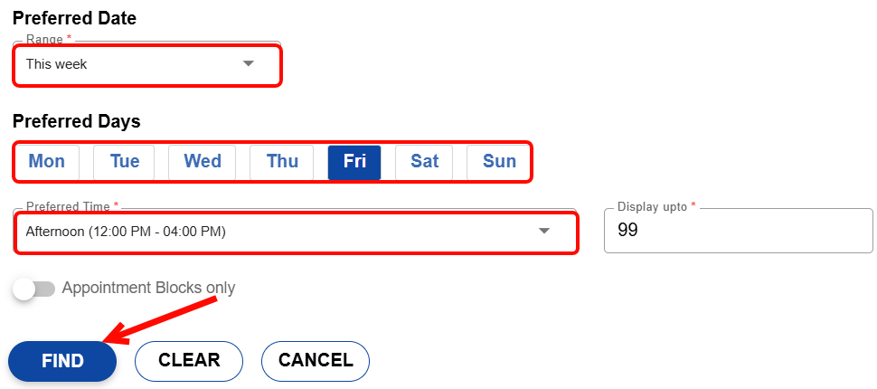This screenshot has height=389, width=877.
Task: Click the Preferred Time field label
Action: (69, 207)
